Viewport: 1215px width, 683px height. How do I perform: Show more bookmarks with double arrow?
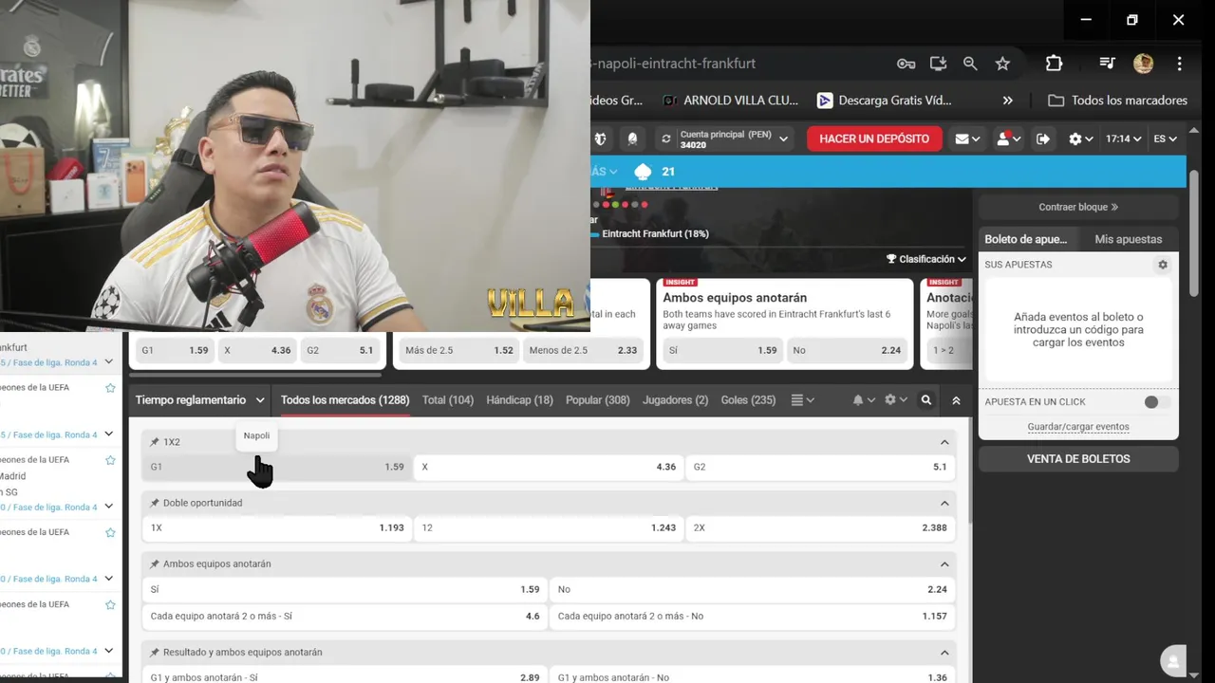pos(1007,101)
